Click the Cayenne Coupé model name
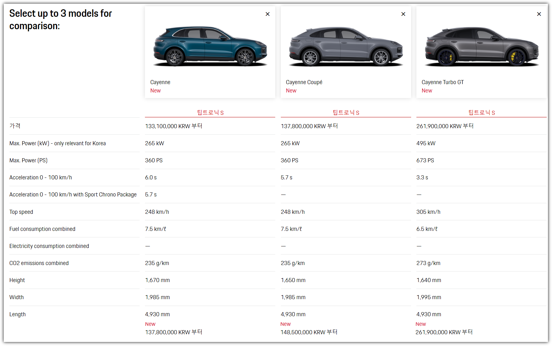Image resolution: width=552 pixels, height=346 pixels. (304, 82)
